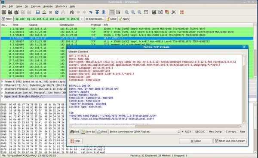Open the capture interfaces list icon
The image size is (258, 158).
click(3, 12)
